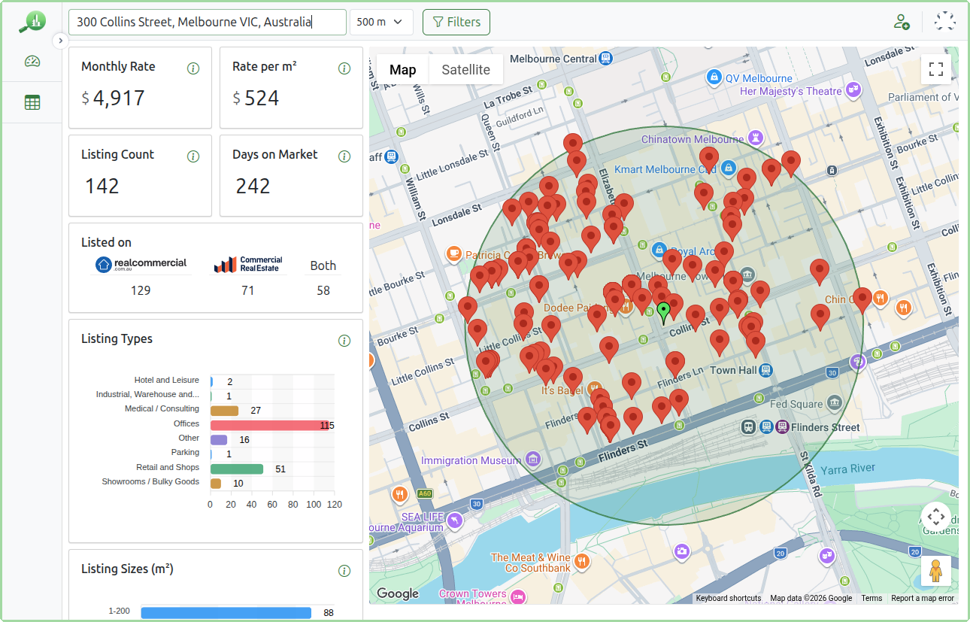Viewport: 970px width, 622px height.
Task: Show info for Listing Types chart
Action: pyautogui.click(x=344, y=341)
